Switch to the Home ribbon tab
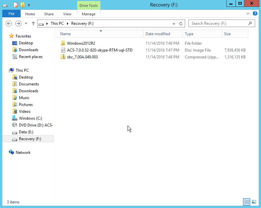Screen dimensions: 261x208 (x=30, y=14)
